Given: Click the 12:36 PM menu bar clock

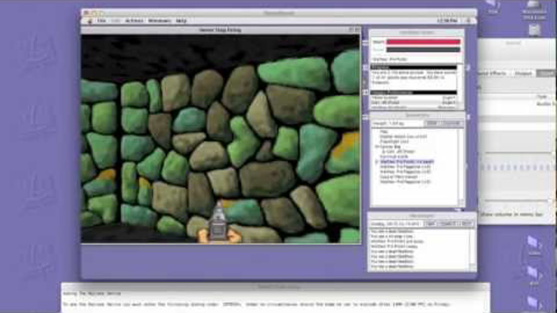Looking at the screenshot, I should pyautogui.click(x=448, y=21).
